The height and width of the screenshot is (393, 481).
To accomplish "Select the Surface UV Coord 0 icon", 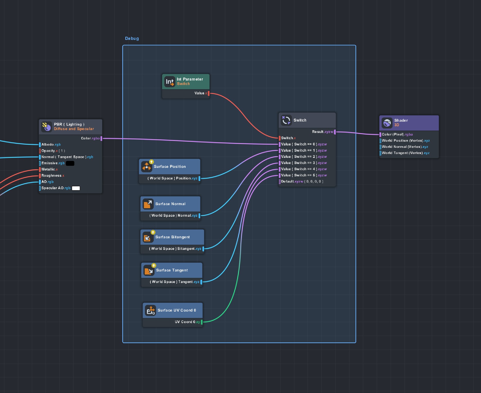I will click(150, 310).
